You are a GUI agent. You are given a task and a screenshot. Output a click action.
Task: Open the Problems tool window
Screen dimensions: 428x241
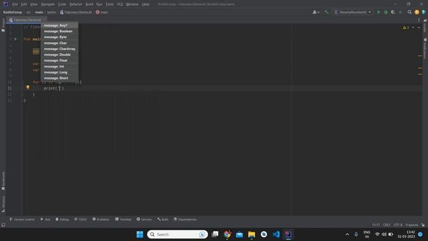101,219
